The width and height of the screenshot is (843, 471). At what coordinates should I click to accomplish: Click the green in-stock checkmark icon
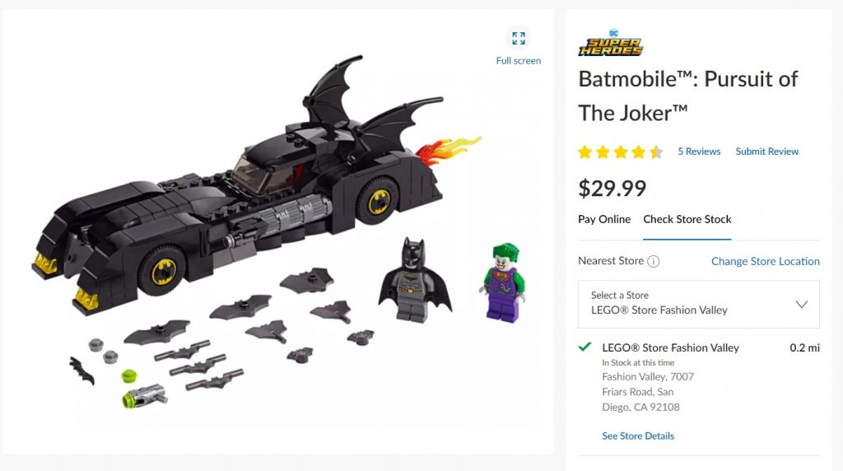click(585, 347)
